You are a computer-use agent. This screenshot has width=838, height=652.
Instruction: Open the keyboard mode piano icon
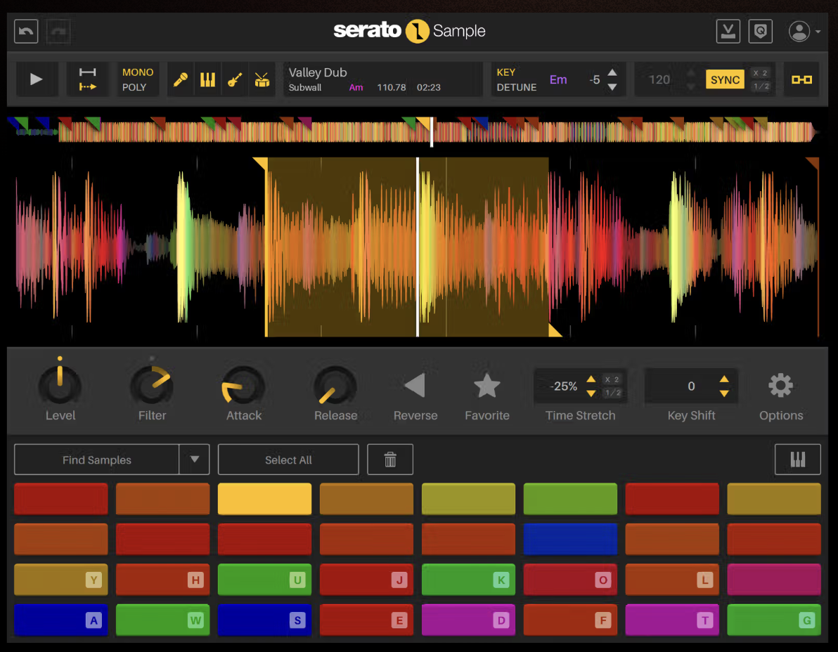pos(797,459)
